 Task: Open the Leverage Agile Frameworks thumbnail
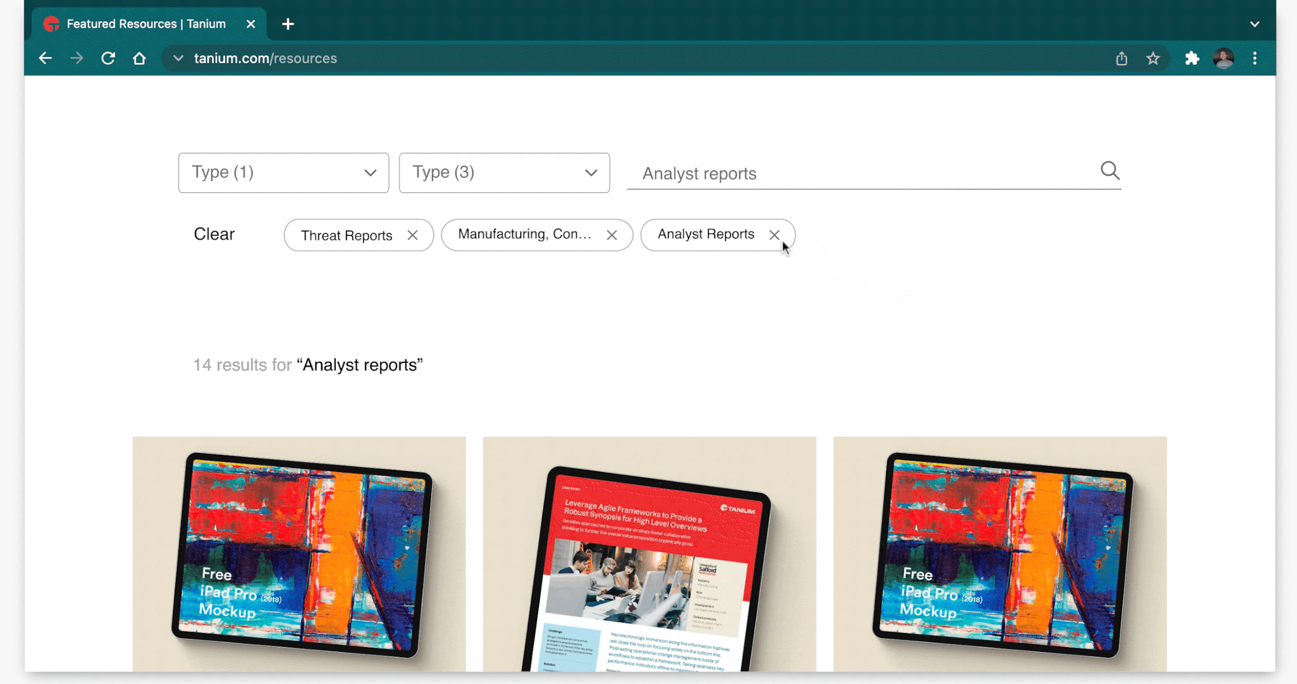(x=649, y=553)
